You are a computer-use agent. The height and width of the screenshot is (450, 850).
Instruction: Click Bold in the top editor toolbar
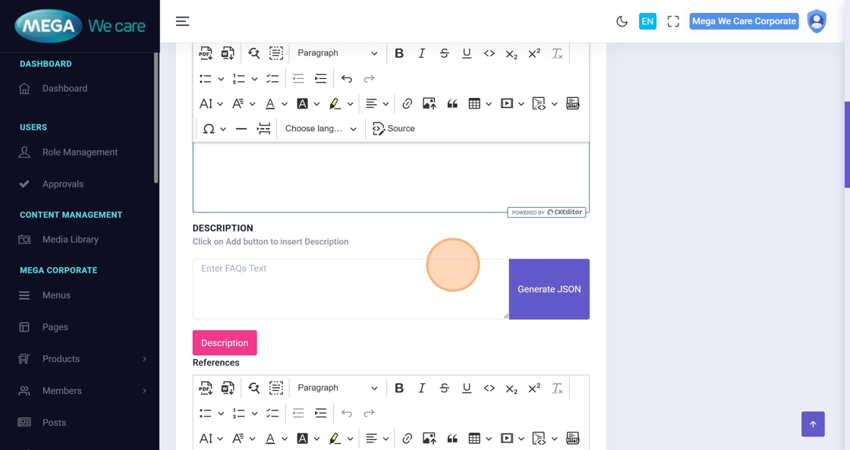point(399,53)
